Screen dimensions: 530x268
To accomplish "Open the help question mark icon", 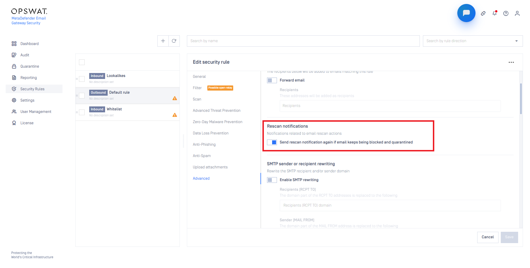I will 506,13.
